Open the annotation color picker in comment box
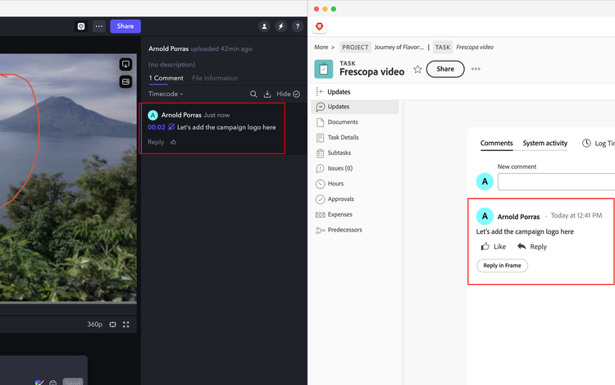The width and height of the screenshot is (615, 385). point(39,383)
